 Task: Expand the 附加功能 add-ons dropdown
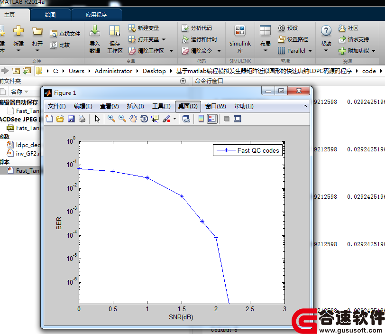pos(374,51)
